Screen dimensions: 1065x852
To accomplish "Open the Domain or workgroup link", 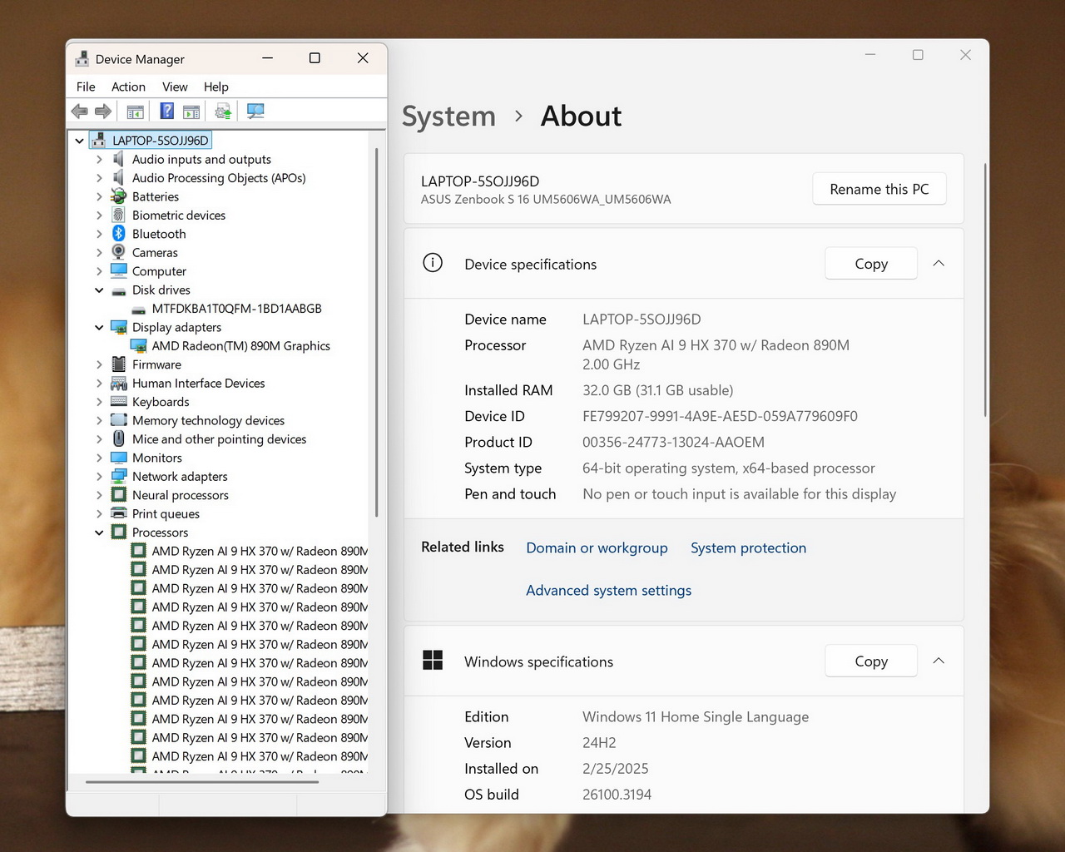I will click(x=597, y=547).
